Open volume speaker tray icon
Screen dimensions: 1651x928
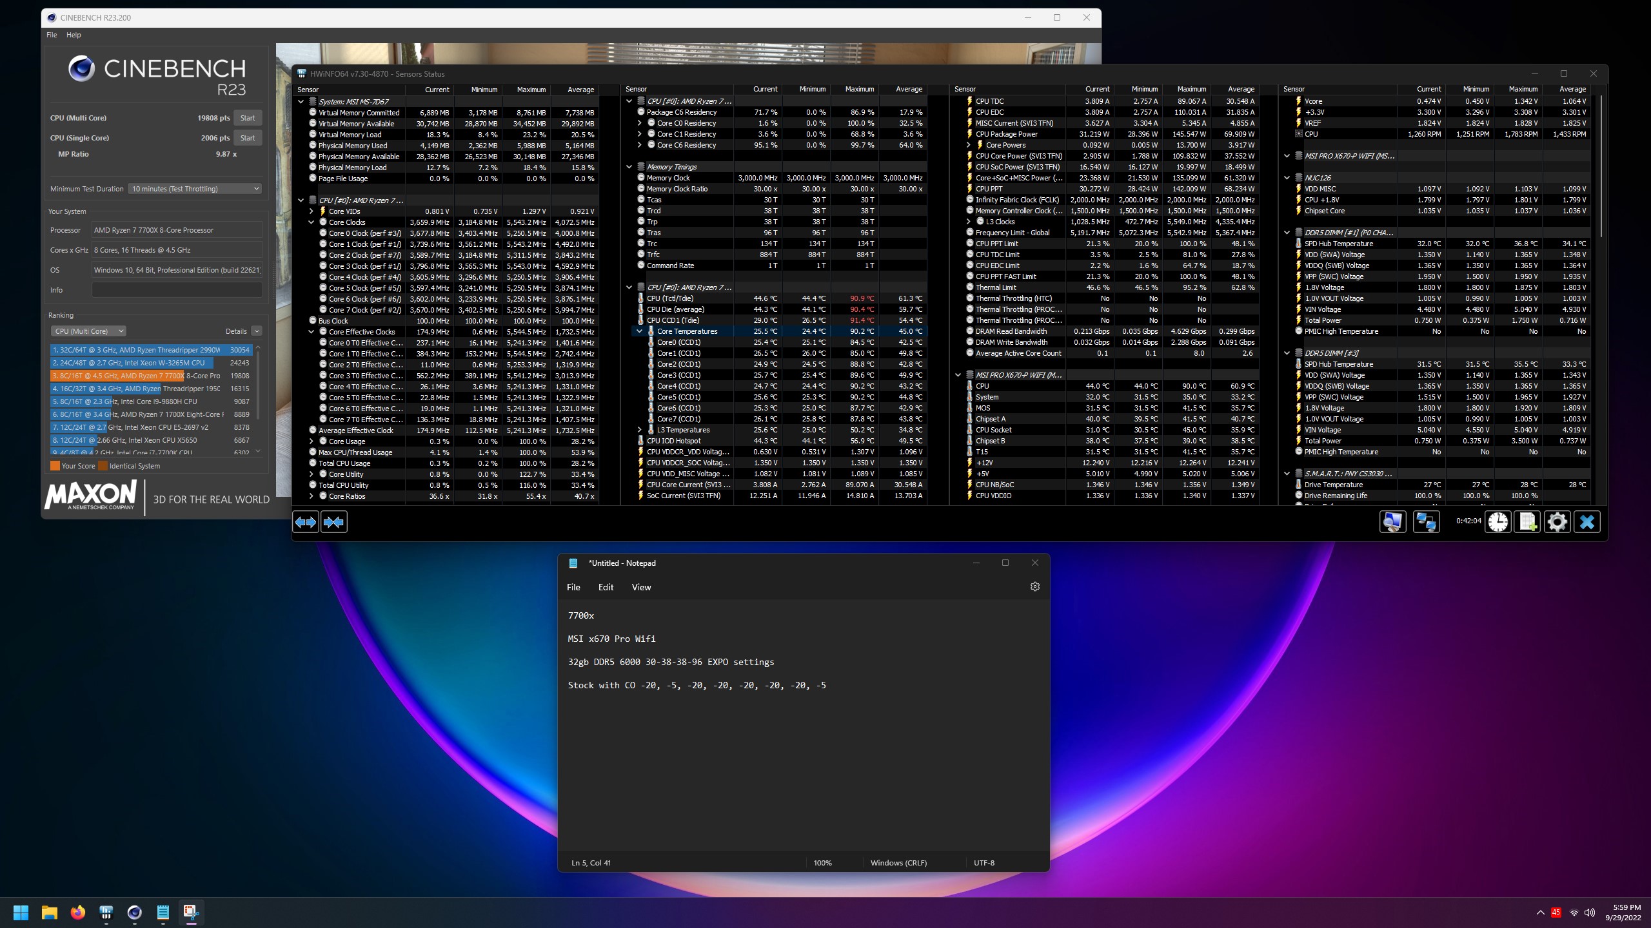click(1590, 913)
